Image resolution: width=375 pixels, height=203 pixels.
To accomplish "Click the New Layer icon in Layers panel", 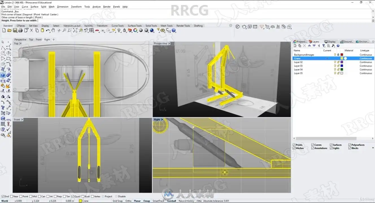I will point(295,46).
